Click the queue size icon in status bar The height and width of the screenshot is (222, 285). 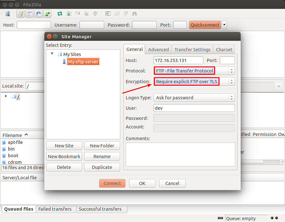pyautogui.click(x=220, y=218)
